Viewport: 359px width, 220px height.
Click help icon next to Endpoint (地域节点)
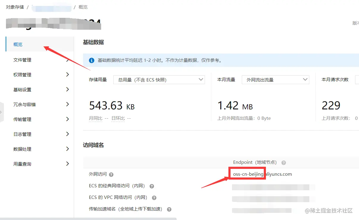[284, 163]
